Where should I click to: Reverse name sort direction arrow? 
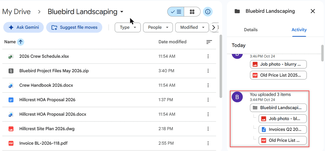click(x=20, y=42)
